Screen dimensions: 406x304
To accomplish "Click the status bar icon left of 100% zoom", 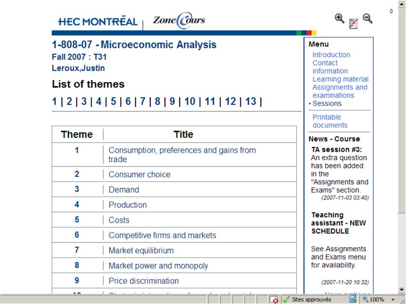I will click(x=352, y=299).
